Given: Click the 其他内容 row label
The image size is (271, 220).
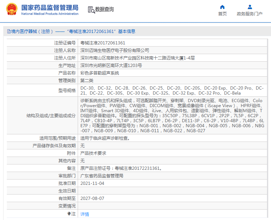Looking at the screenshot, I should pos(67,161).
